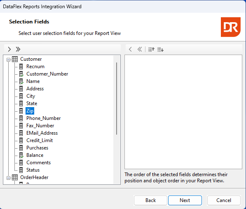Click the field icon beside Recnum
This screenshot has width=246, height=209.
click(21, 67)
